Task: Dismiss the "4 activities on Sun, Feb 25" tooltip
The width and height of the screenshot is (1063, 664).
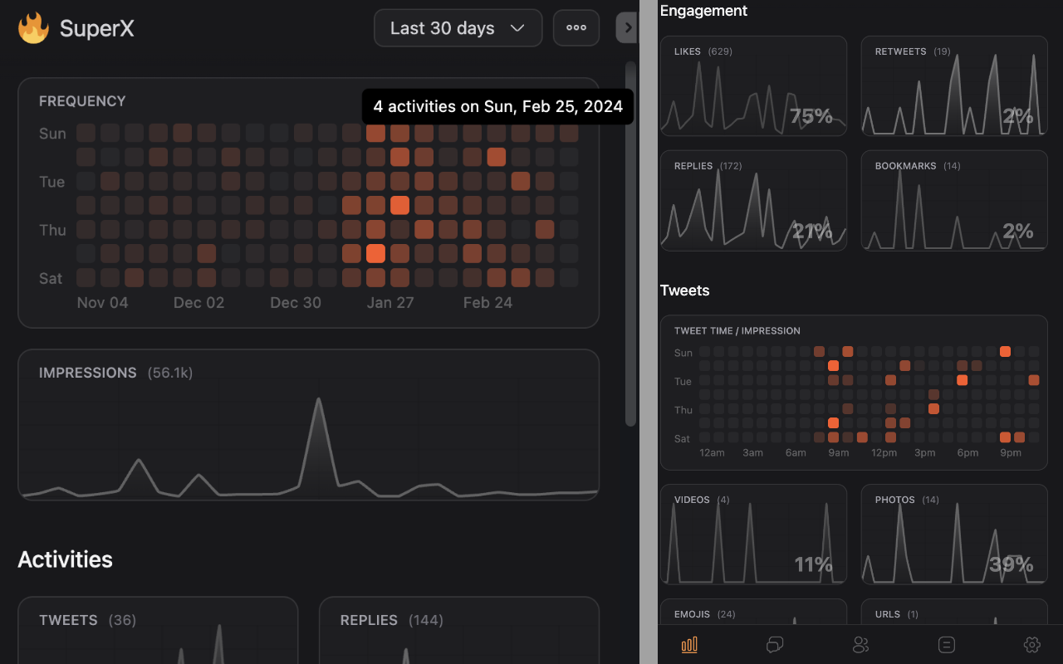Action: [x=497, y=106]
